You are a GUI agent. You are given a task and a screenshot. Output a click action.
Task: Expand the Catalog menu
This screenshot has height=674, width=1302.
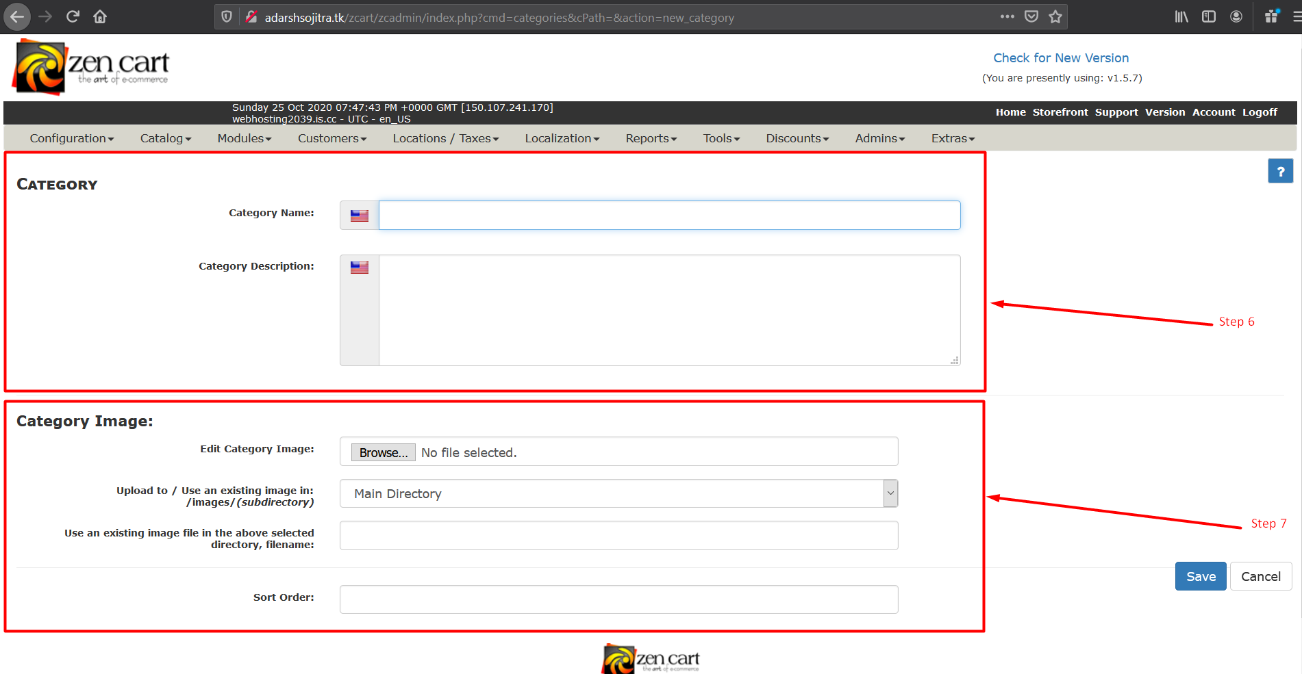click(x=166, y=138)
